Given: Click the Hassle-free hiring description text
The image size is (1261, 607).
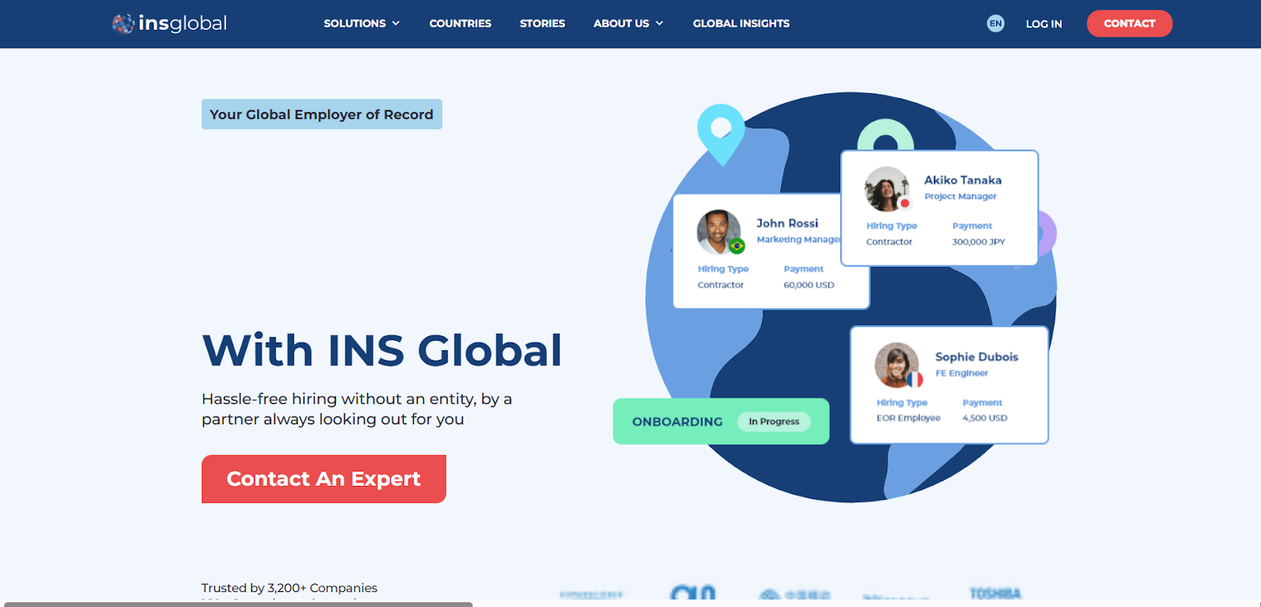Looking at the screenshot, I should 357,409.
